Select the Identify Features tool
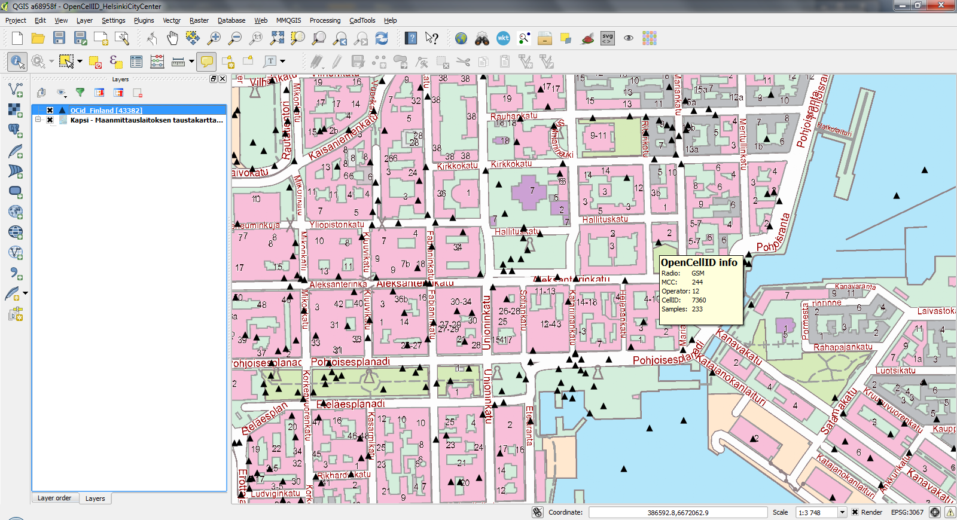Screen dimensions: 957x520 pos(17,62)
